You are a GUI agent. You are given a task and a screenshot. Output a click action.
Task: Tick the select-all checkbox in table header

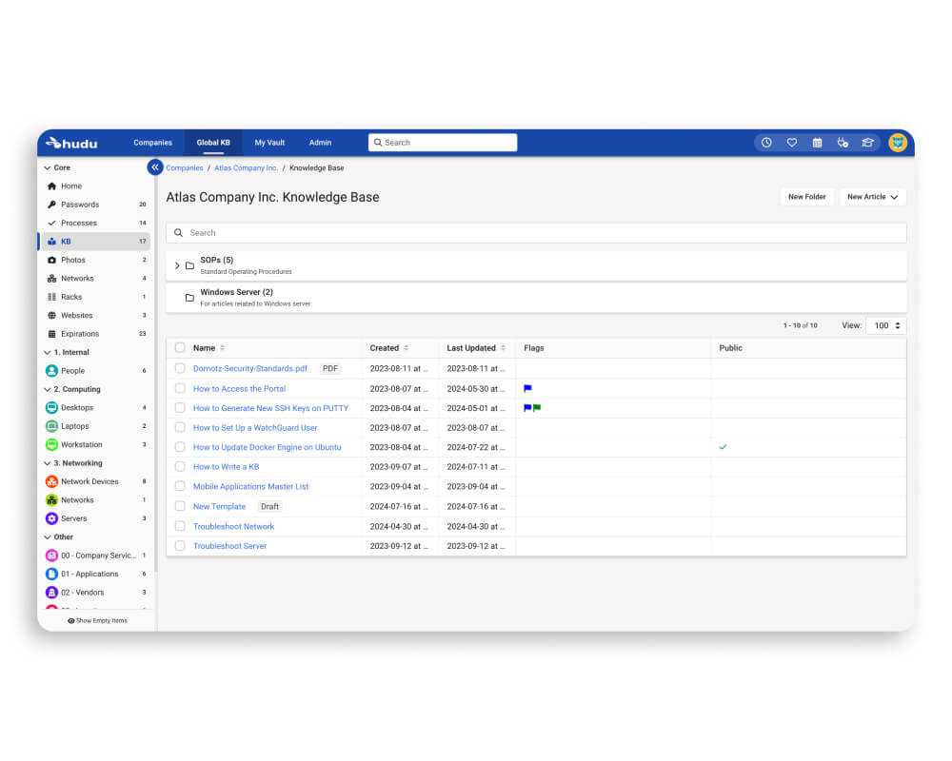(x=180, y=348)
